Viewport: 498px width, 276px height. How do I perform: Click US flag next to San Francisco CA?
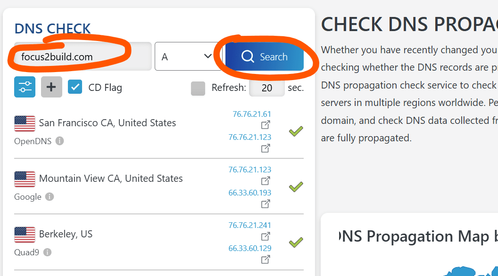click(x=24, y=124)
